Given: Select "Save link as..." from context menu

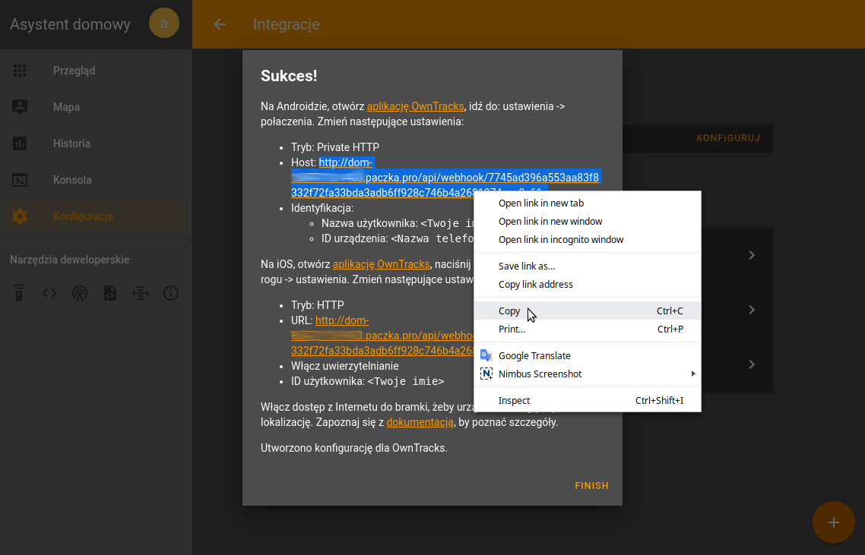Looking at the screenshot, I should 588,266.
